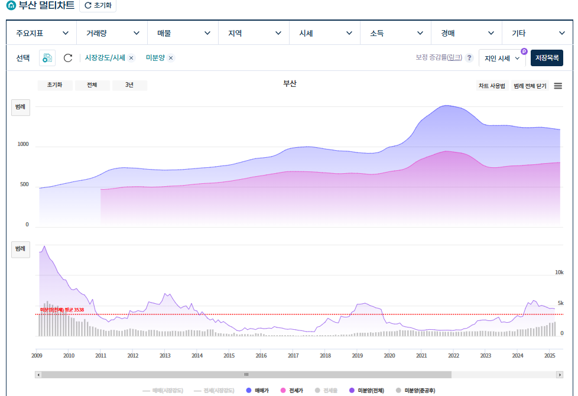The image size is (578, 396).
Task: Expand the 지역 dropdown menu
Action: (254, 33)
